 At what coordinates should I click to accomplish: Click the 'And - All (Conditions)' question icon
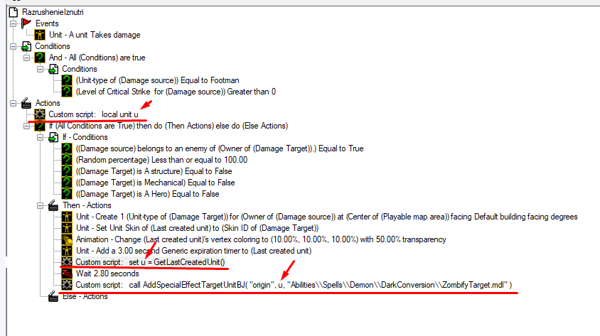point(40,58)
